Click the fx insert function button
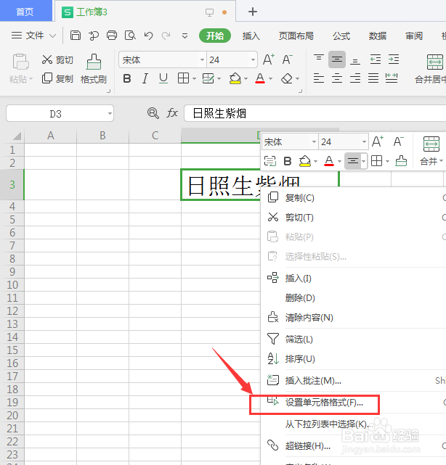Screen dimensions: 446x465 point(172,113)
